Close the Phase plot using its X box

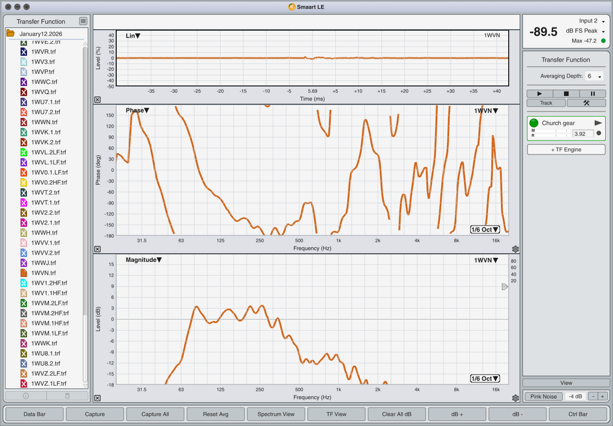pyautogui.click(x=98, y=249)
